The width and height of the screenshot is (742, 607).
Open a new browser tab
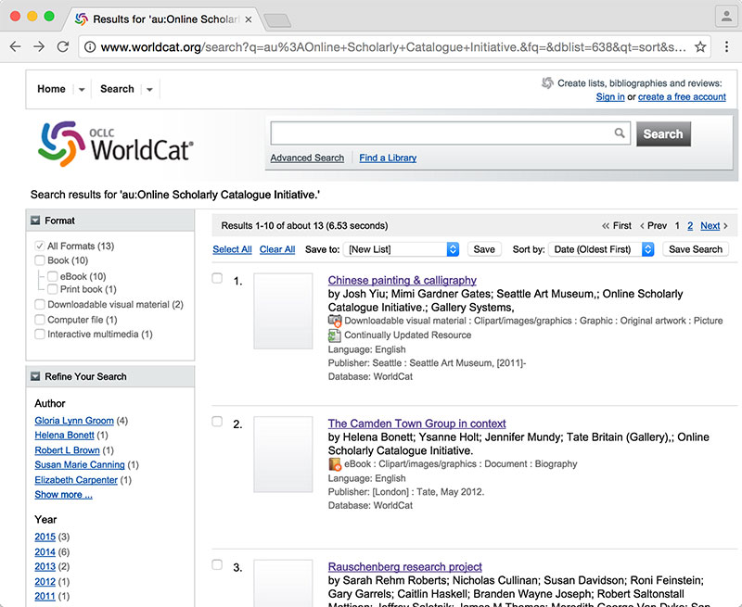coord(277,20)
